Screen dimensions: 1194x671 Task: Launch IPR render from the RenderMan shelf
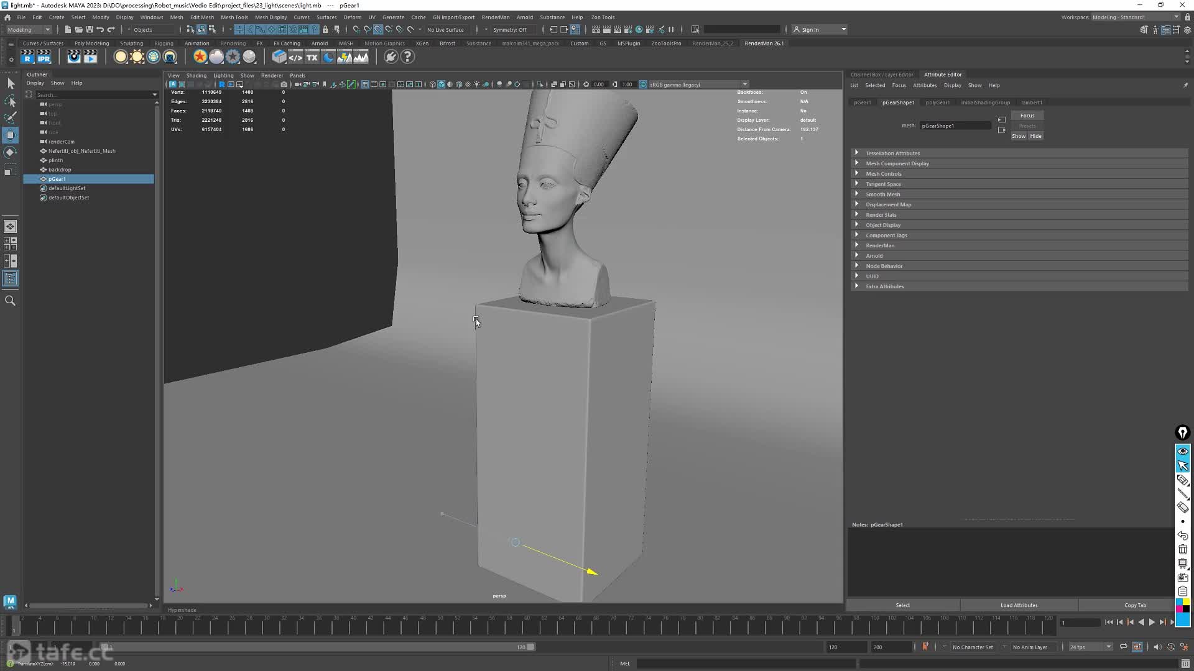(44, 57)
